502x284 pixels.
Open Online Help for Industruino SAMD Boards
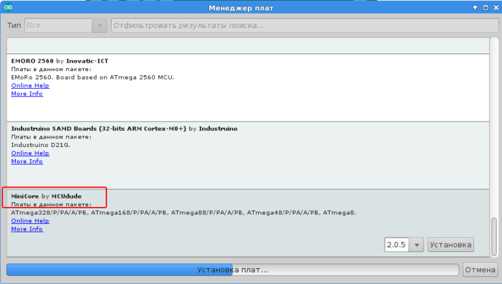30,153
